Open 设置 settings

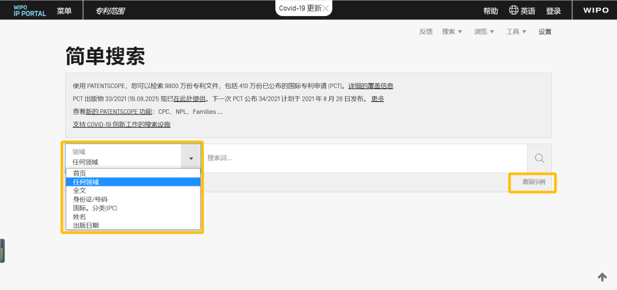click(x=545, y=32)
